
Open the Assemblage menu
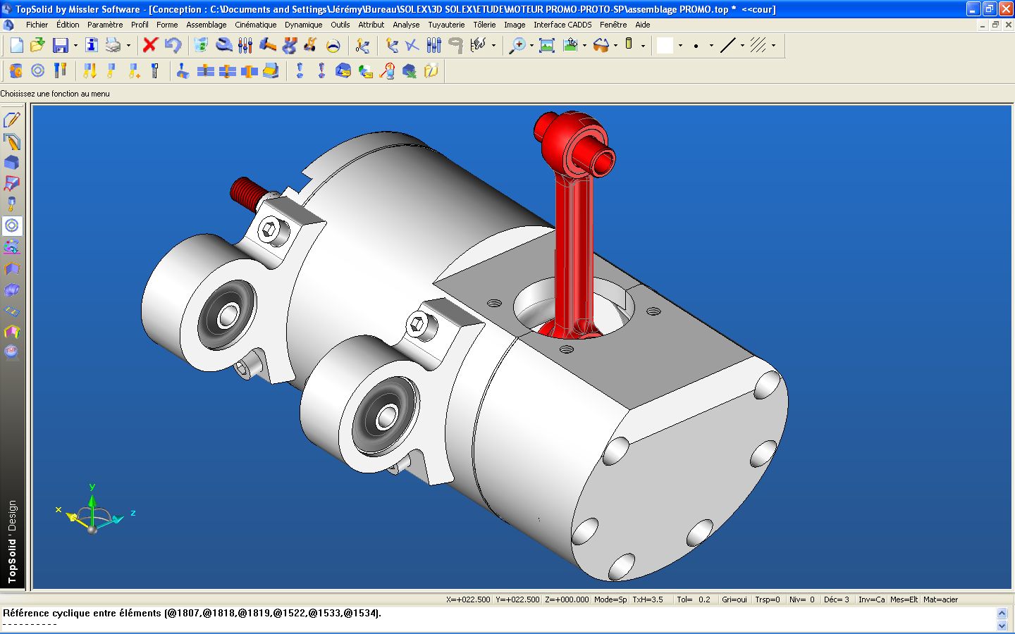click(x=206, y=25)
